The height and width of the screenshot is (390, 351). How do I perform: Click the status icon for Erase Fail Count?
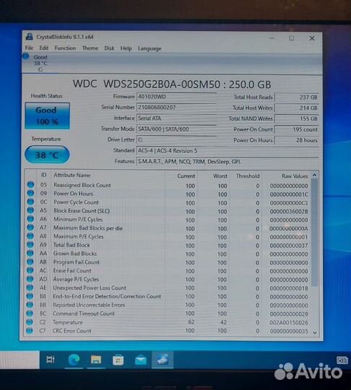coord(30,270)
